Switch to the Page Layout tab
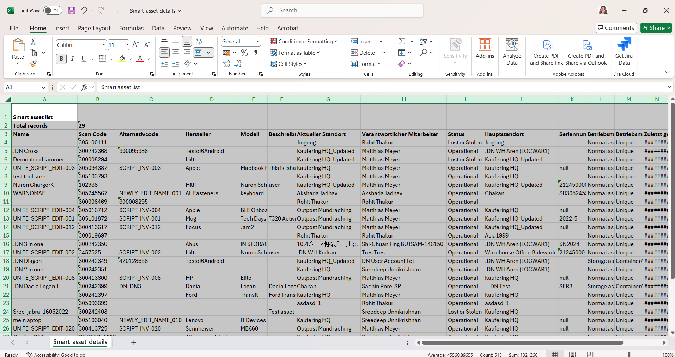Image resolution: width=675 pixels, height=357 pixels. pos(94,28)
